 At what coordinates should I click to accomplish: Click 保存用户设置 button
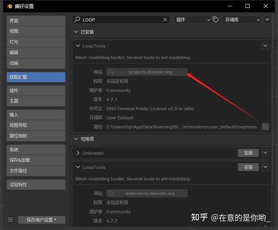tap(42, 220)
